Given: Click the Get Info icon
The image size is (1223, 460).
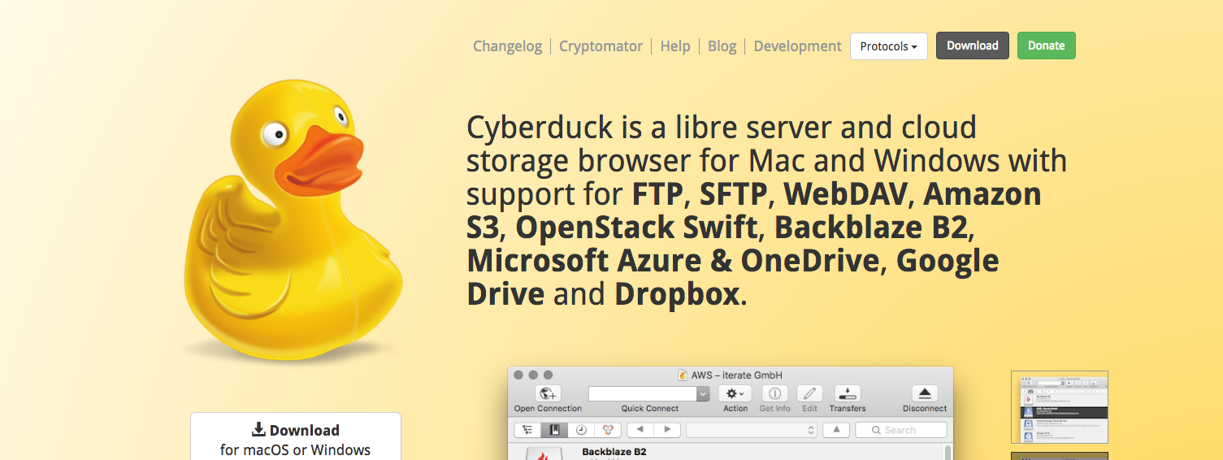Looking at the screenshot, I should tap(774, 393).
